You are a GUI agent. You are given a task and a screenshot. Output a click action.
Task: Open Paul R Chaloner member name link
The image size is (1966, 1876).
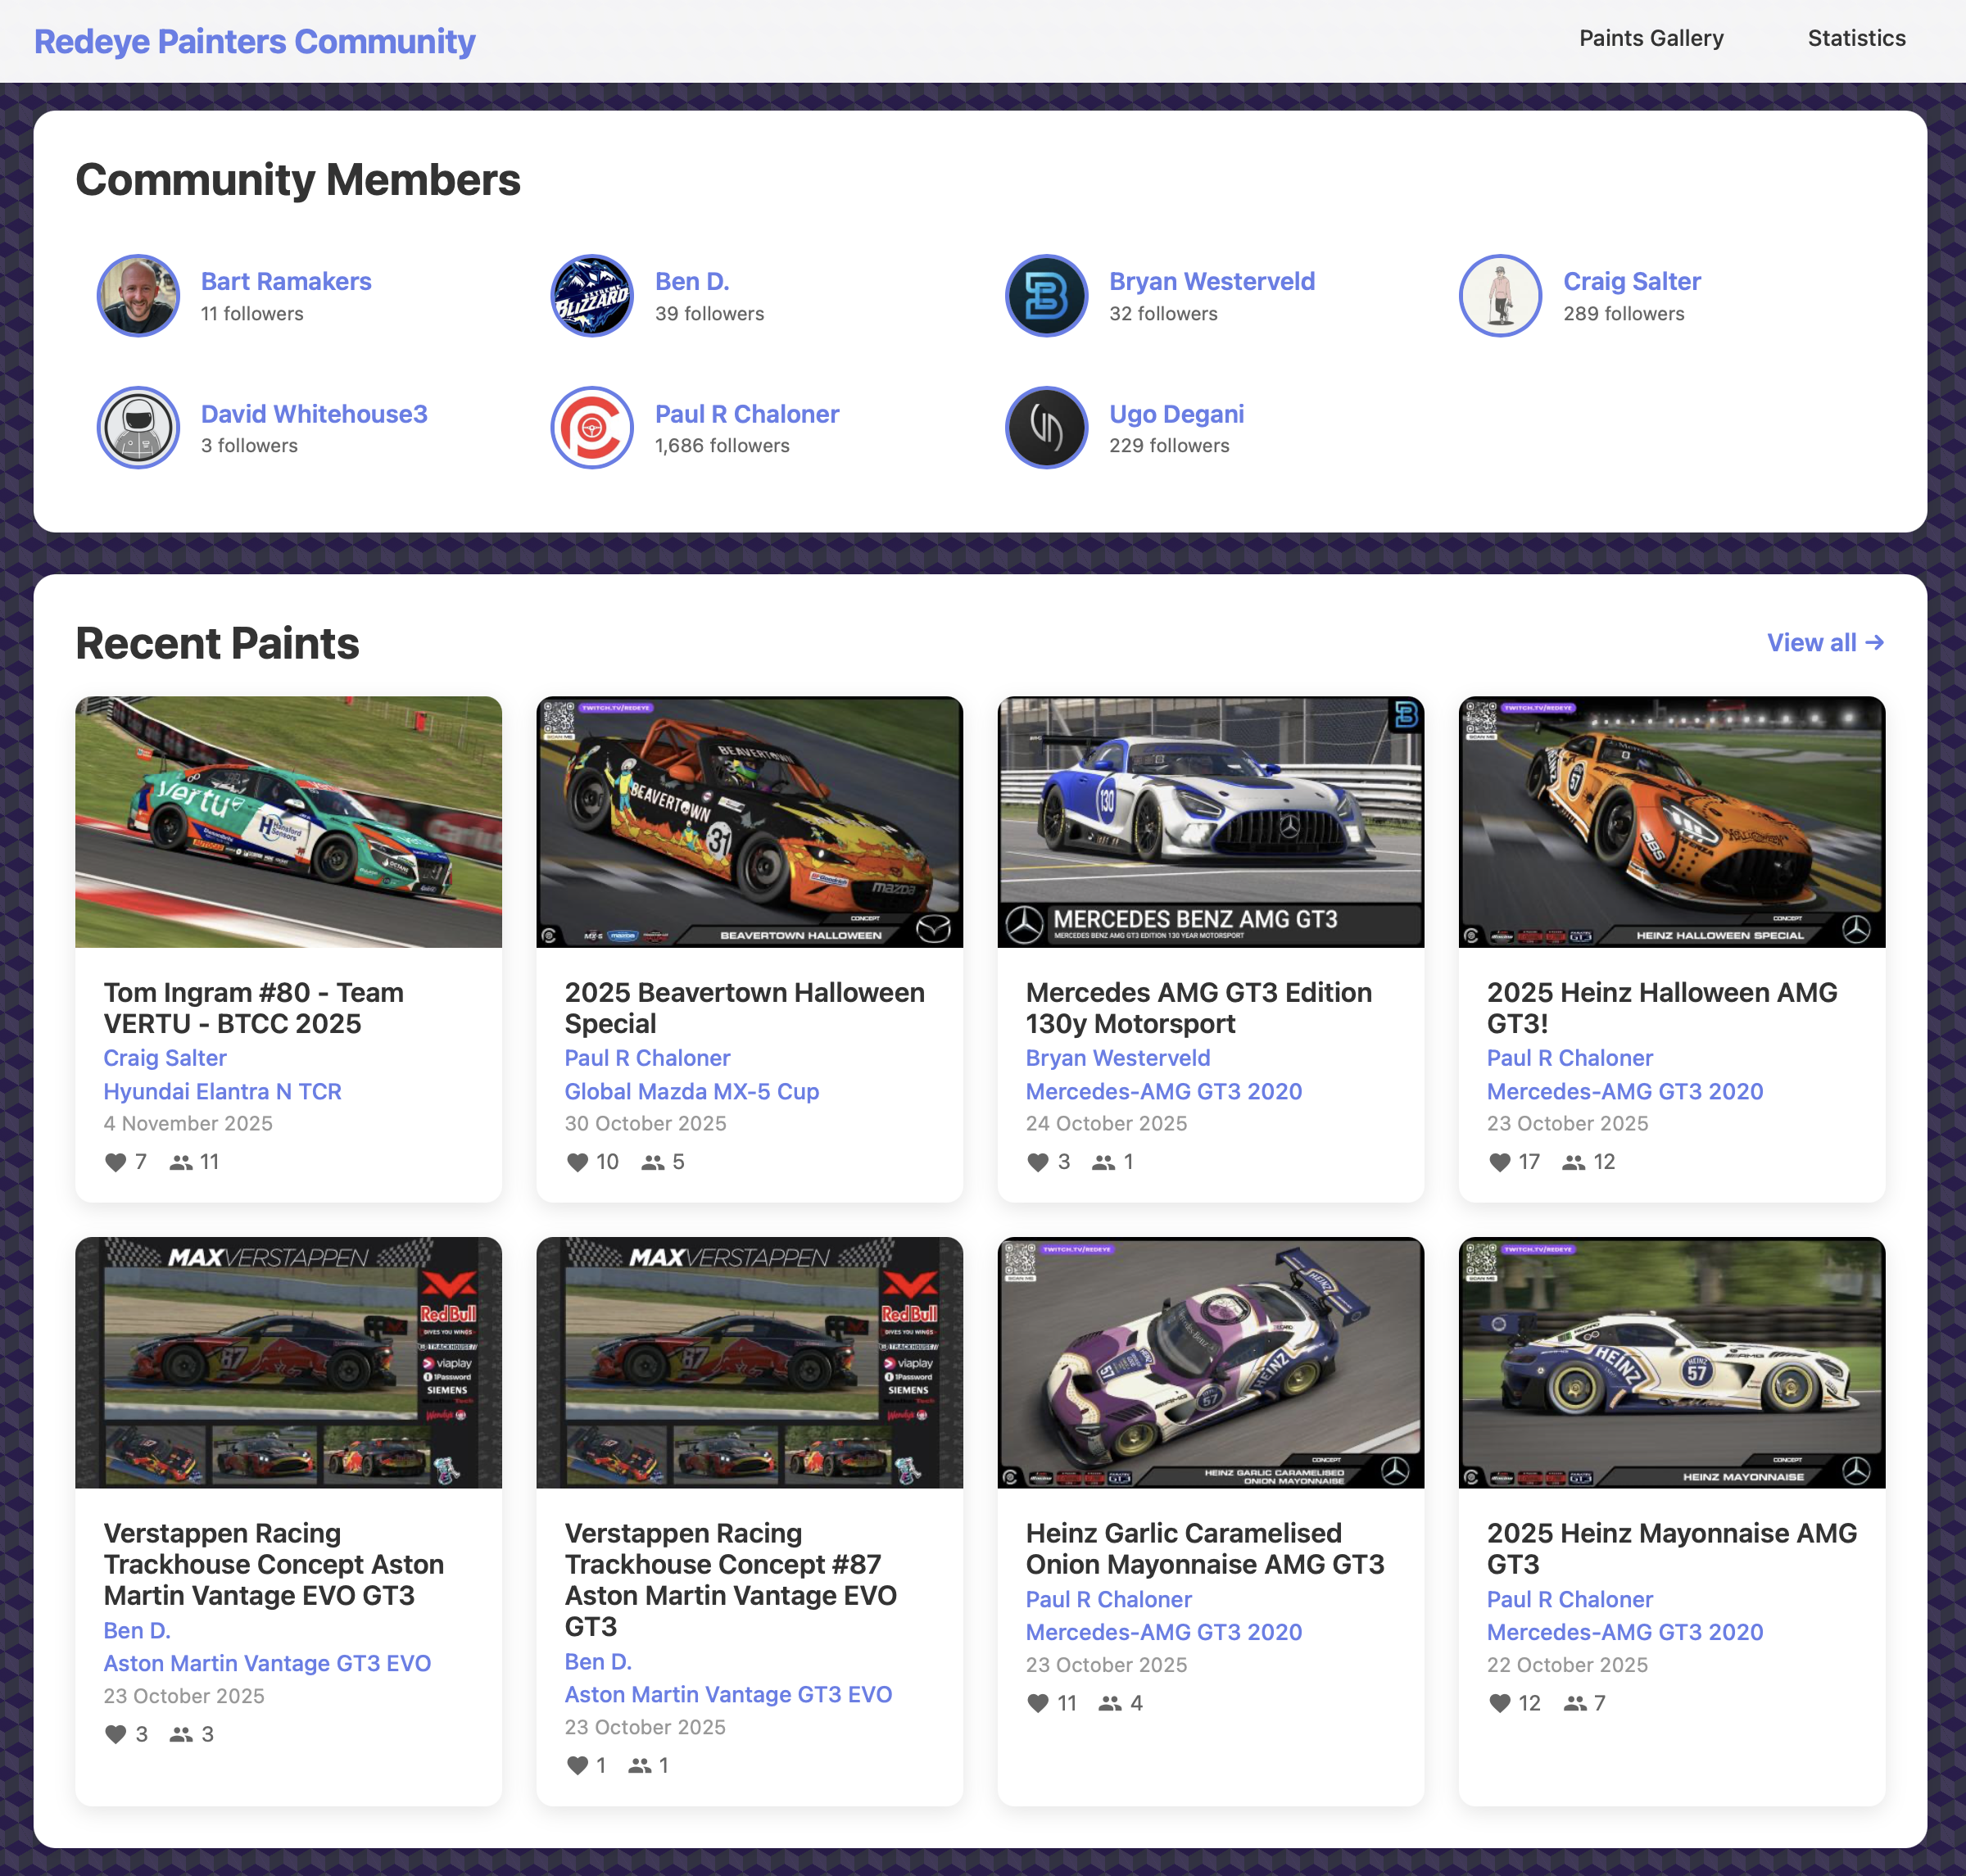tap(747, 414)
